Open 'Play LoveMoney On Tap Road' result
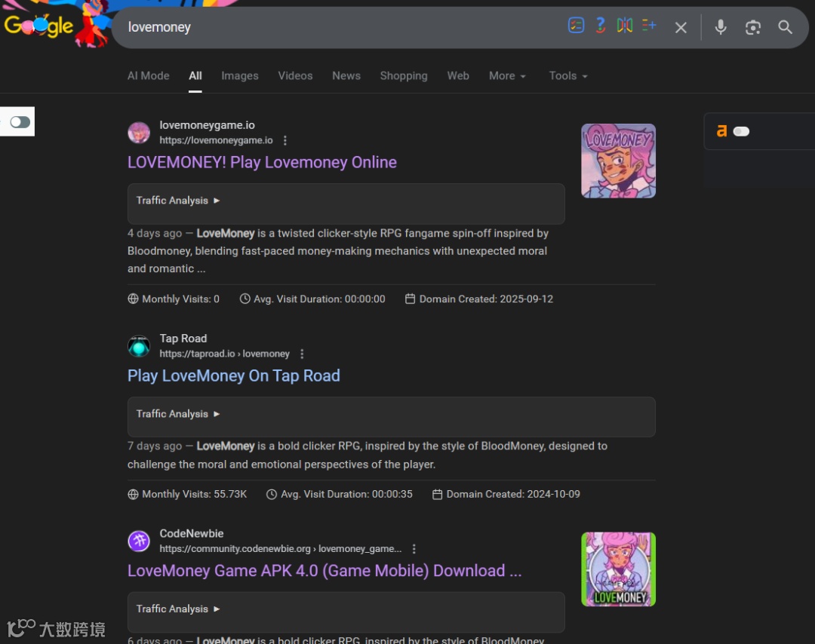Image resolution: width=815 pixels, height=644 pixels. (234, 376)
